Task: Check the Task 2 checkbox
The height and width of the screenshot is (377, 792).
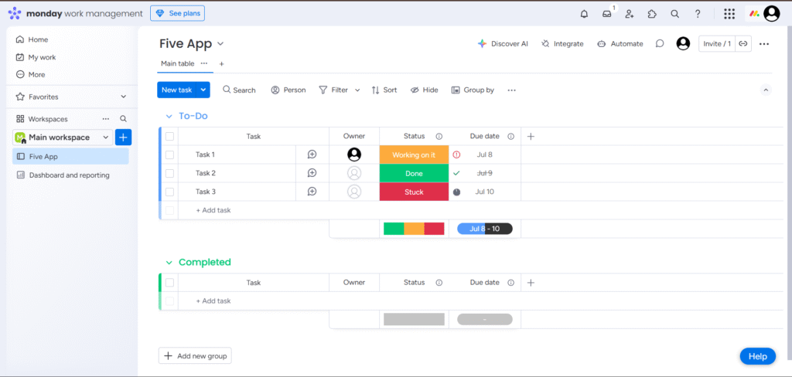Action: click(169, 173)
